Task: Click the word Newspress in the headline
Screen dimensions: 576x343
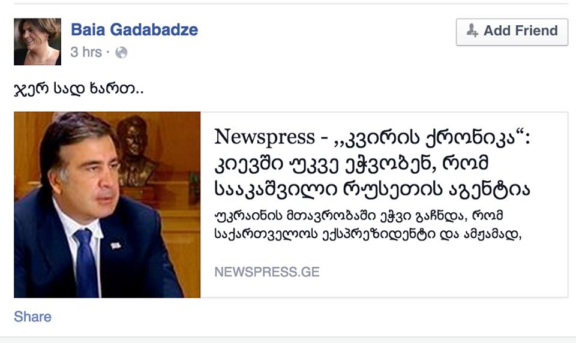Action: 265,137
